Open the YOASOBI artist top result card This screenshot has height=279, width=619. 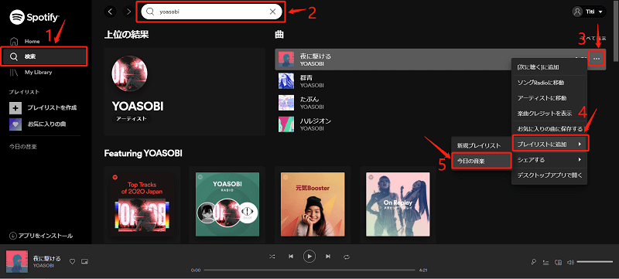(x=185, y=92)
